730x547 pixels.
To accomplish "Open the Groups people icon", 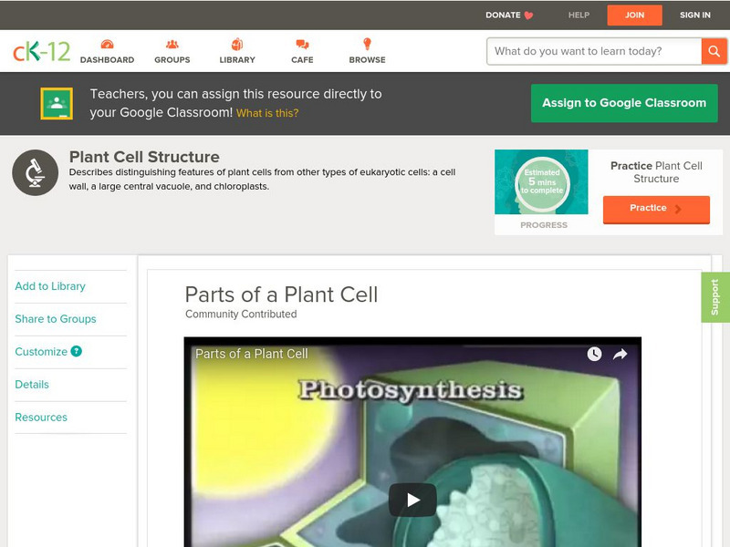I will 172,44.
